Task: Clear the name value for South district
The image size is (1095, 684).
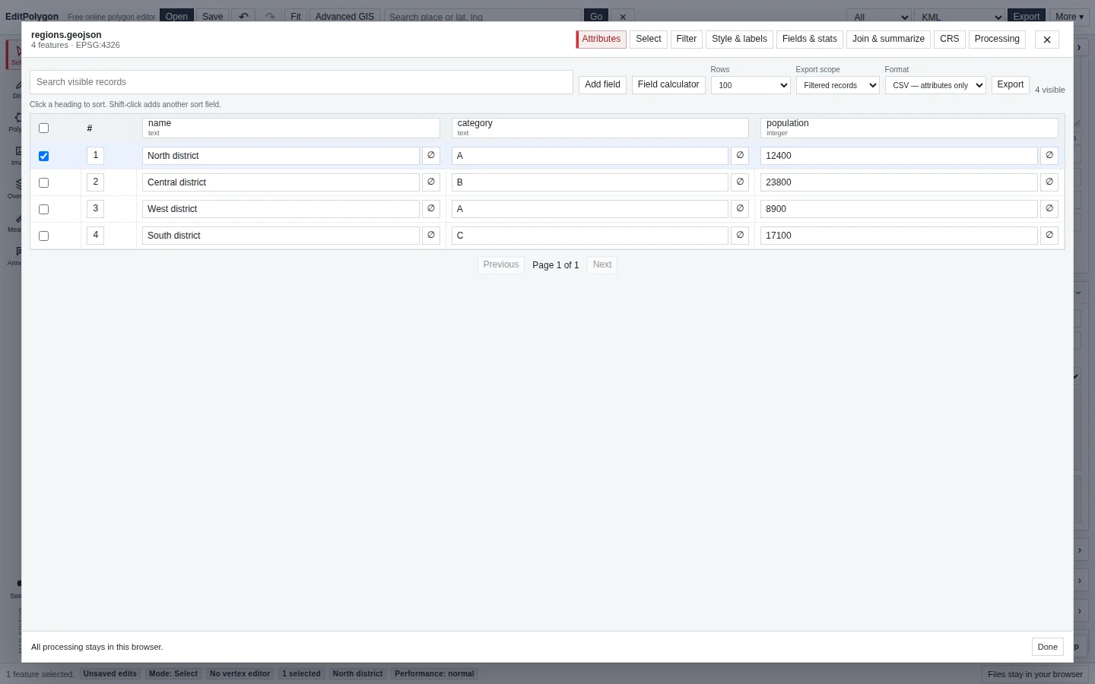Action: click(x=431, y=236)
